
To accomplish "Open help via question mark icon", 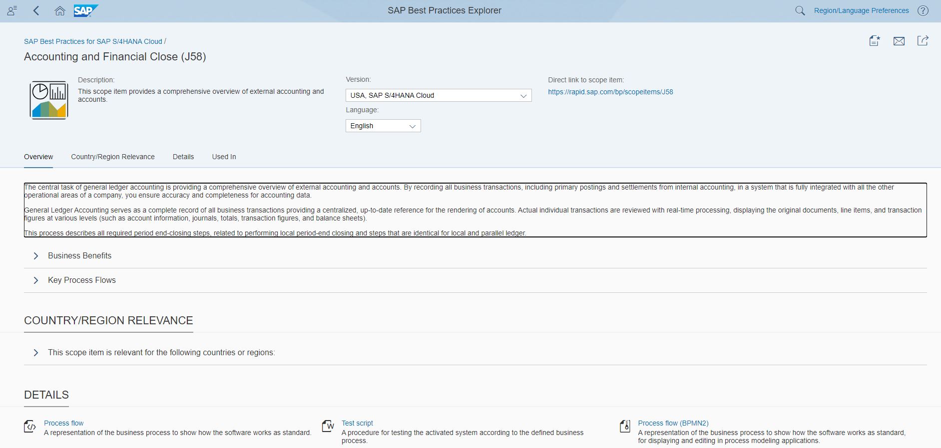I will point(923,10).
